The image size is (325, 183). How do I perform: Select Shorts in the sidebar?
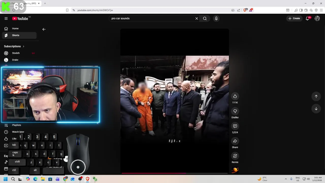click(19, 35)
